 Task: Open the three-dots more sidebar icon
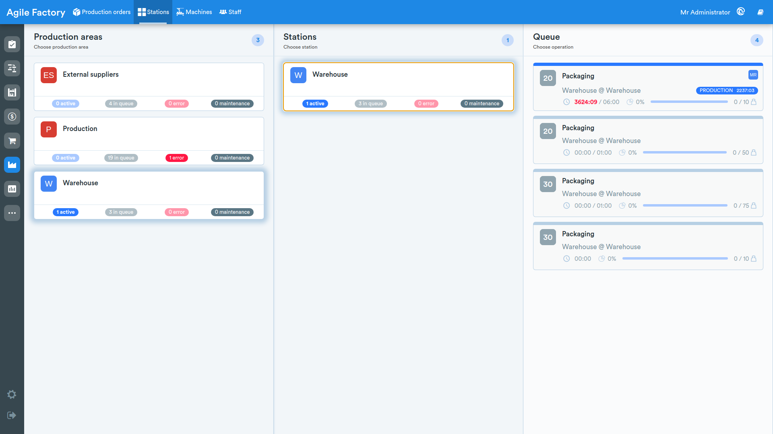(12, 213)
